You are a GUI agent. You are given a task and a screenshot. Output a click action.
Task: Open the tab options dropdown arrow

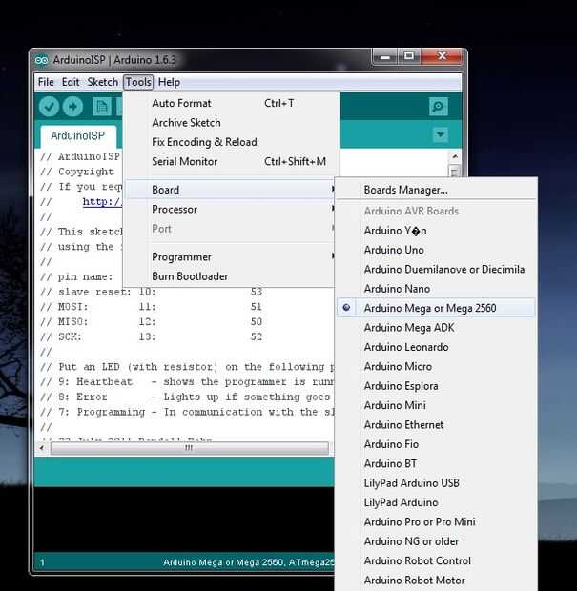coord(440,134)
